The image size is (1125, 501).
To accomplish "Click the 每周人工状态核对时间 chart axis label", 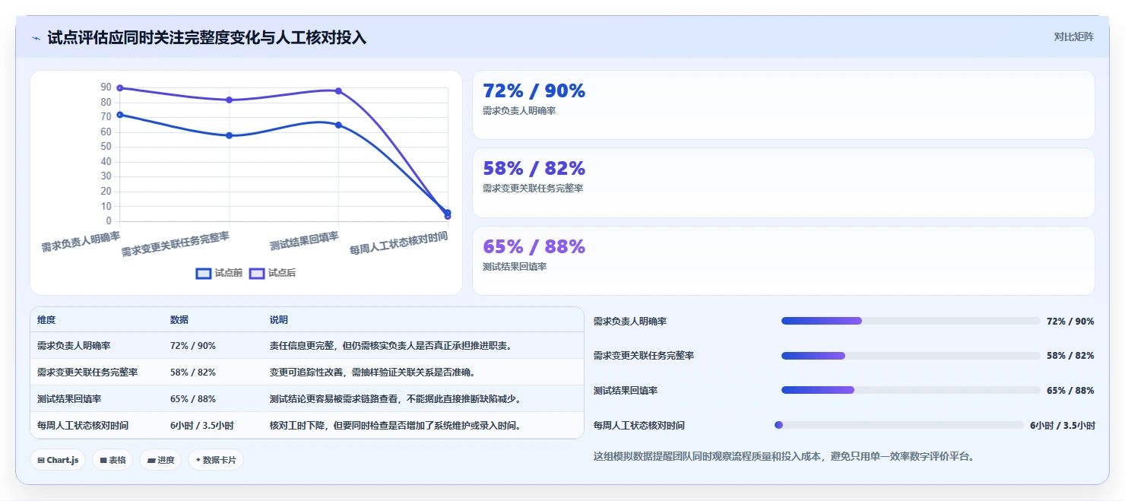I will [x=398, y=243].
